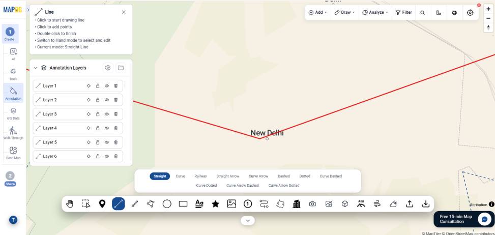Click the upload annotation icon
Image resolution: width=495 pixels, height=235 pixels.
(410, 204)
